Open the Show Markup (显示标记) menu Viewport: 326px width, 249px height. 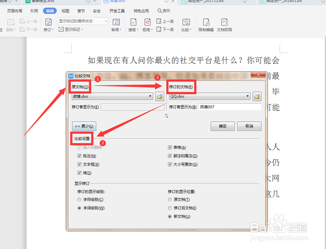[x=70, y=29]
